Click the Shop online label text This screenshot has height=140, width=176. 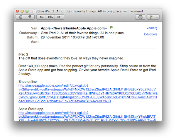(x=28, y=82)
